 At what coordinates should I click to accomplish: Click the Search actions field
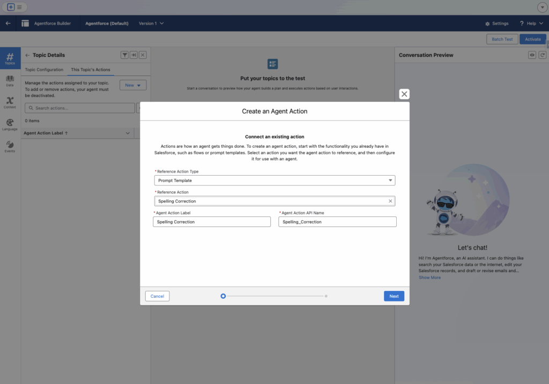pos(80,108)
